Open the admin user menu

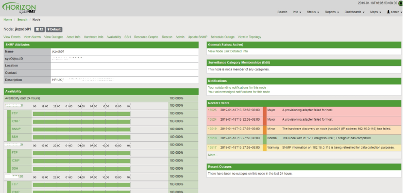click(x=395, y=12)
